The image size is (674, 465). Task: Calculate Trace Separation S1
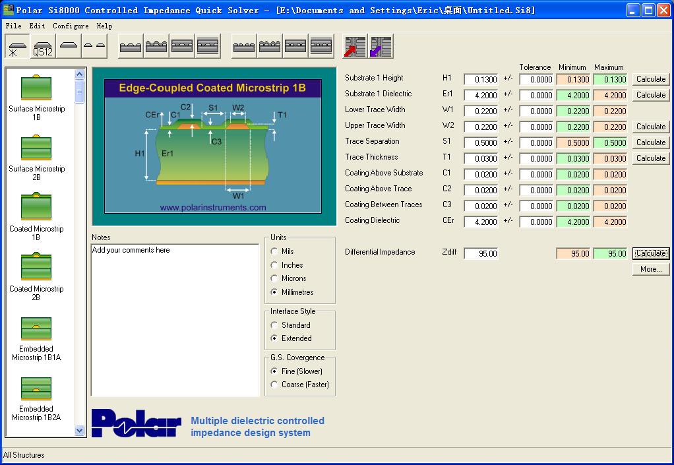[651, 142]
